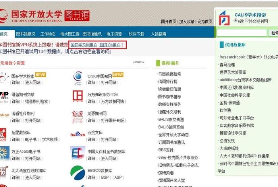Click the EBSCO数据库 green-blue logo

click(x=78, y=173)
